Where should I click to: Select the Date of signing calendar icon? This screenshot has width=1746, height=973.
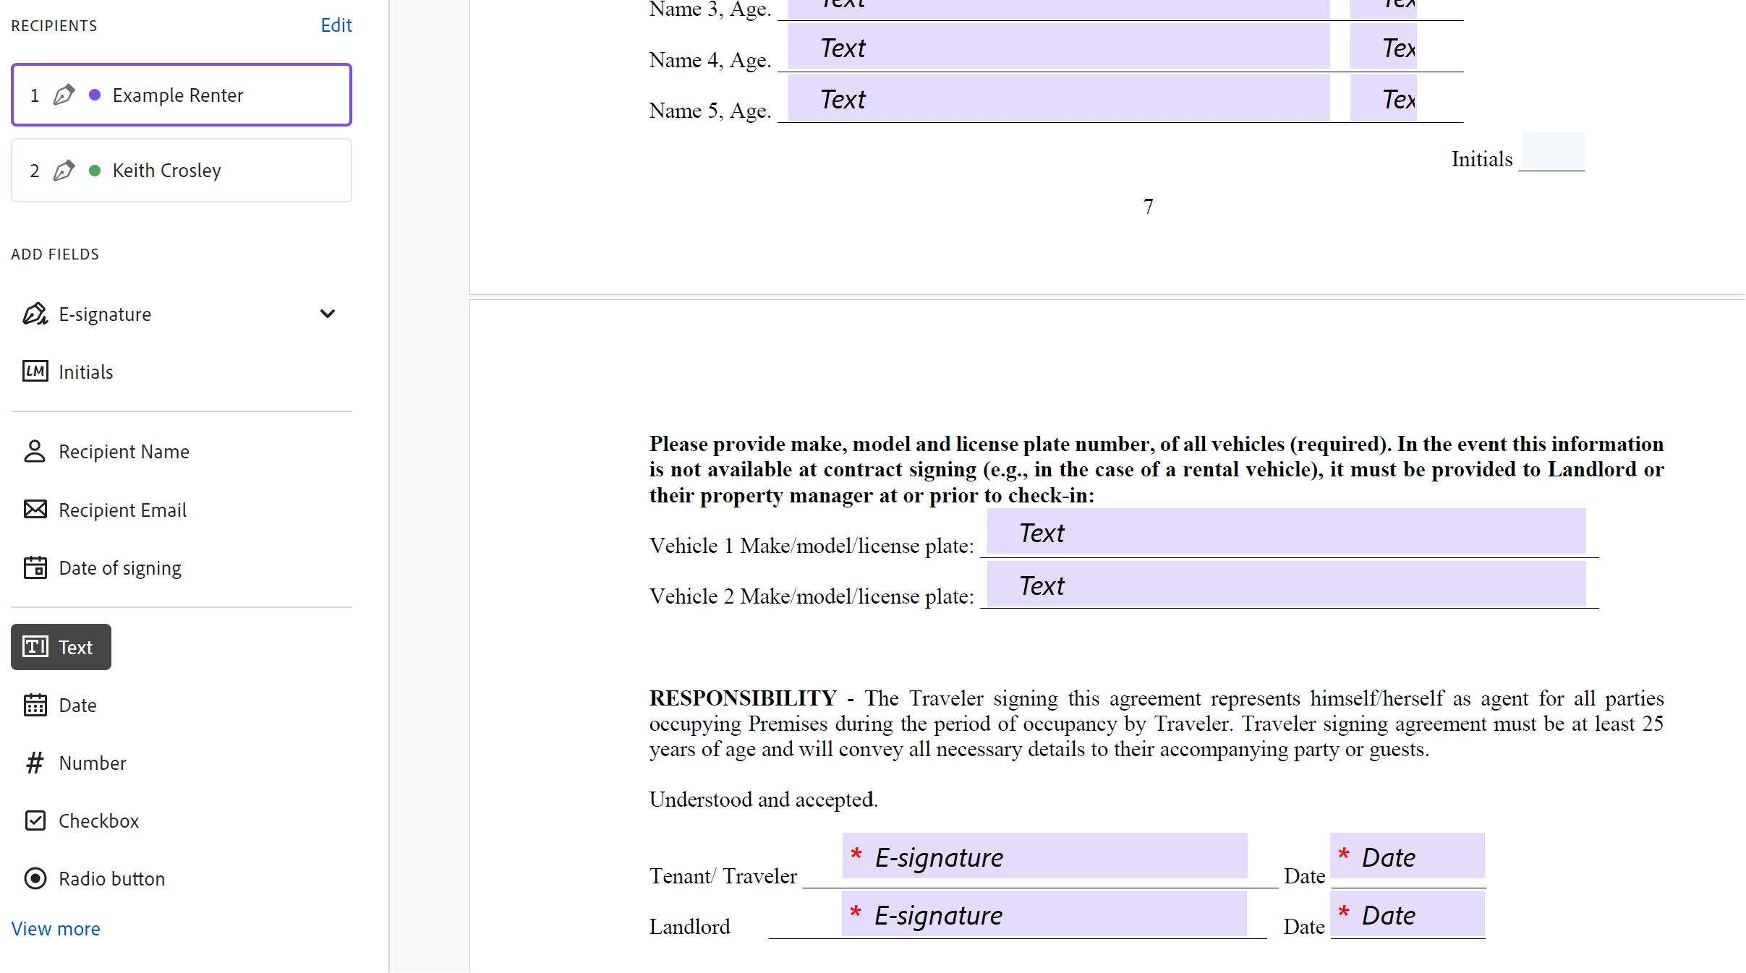(x=35, y=567)
